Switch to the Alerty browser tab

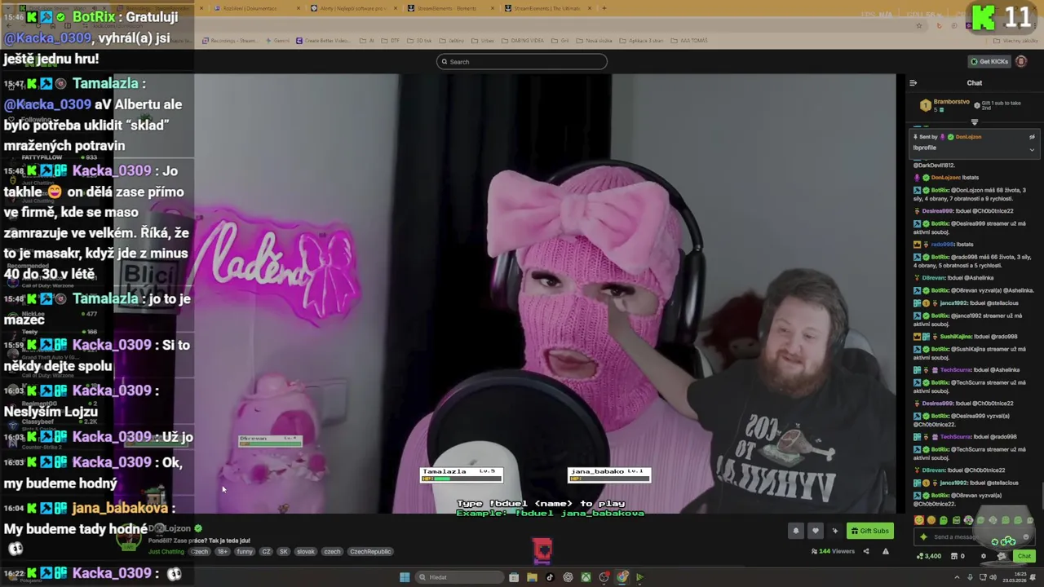click(352, 8)
